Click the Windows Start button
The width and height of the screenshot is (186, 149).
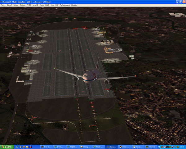pyautogui.click(x=7, y=147)
